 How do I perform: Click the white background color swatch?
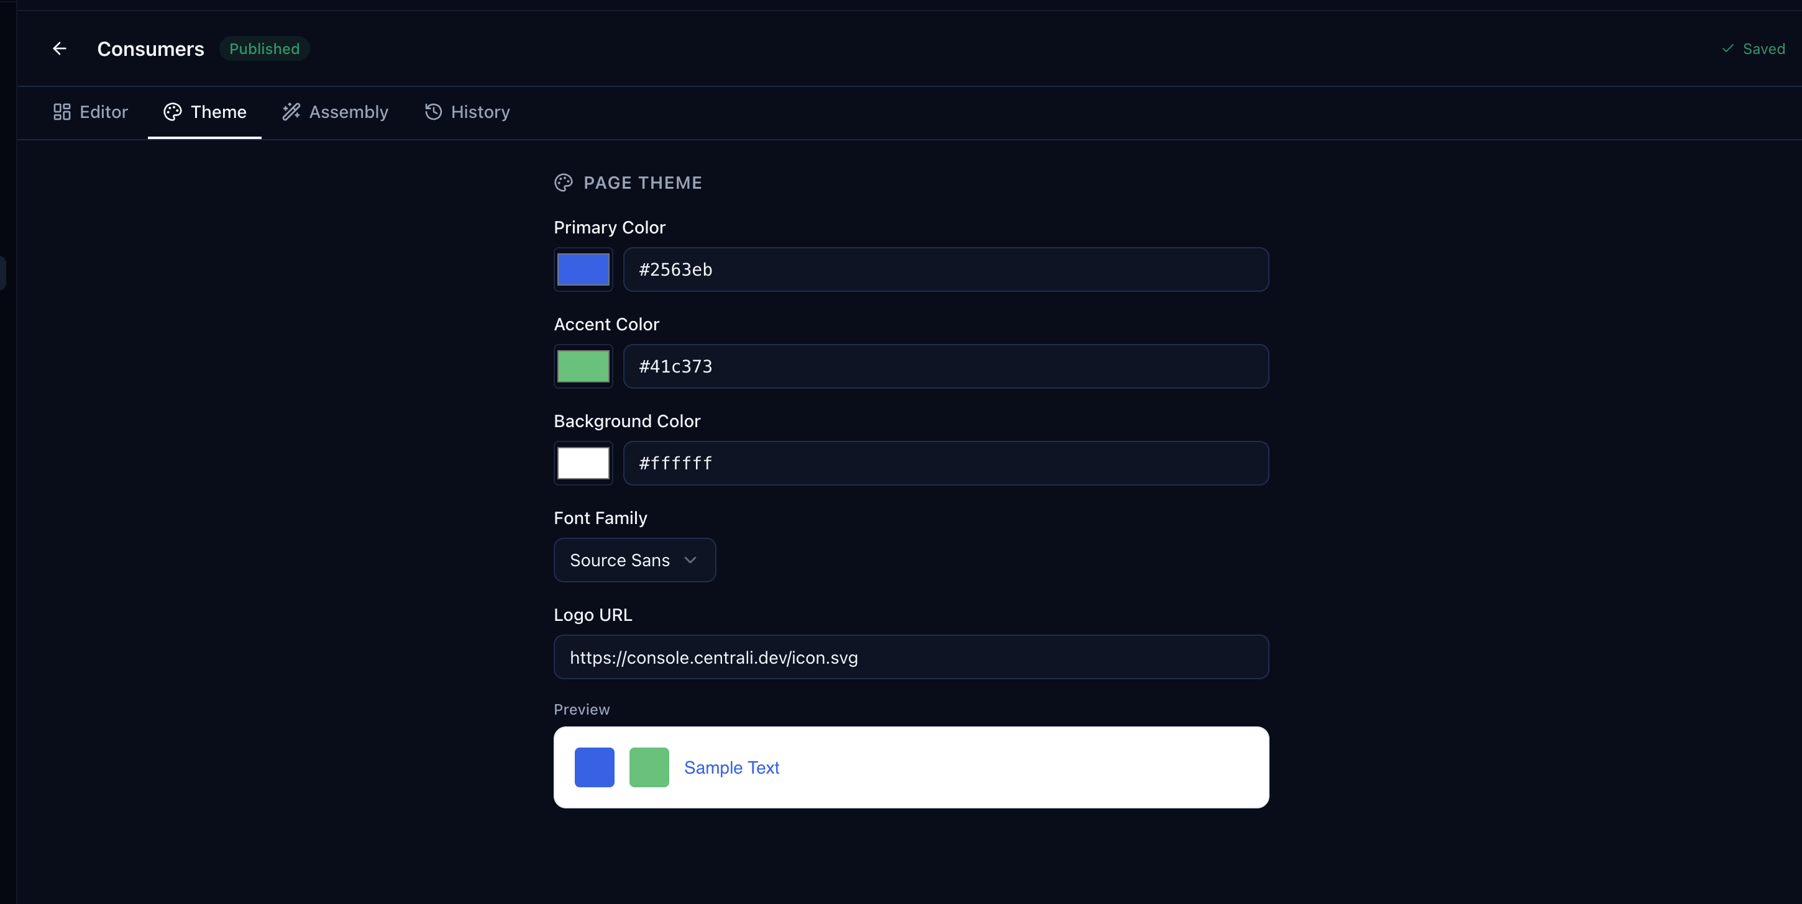[583, 463]
